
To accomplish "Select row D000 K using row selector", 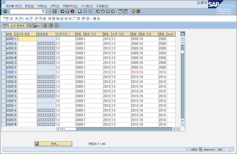I will tap(4, 120).
